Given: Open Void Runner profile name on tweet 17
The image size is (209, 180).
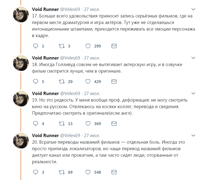Looking at the screenshot, I should 45,9.
